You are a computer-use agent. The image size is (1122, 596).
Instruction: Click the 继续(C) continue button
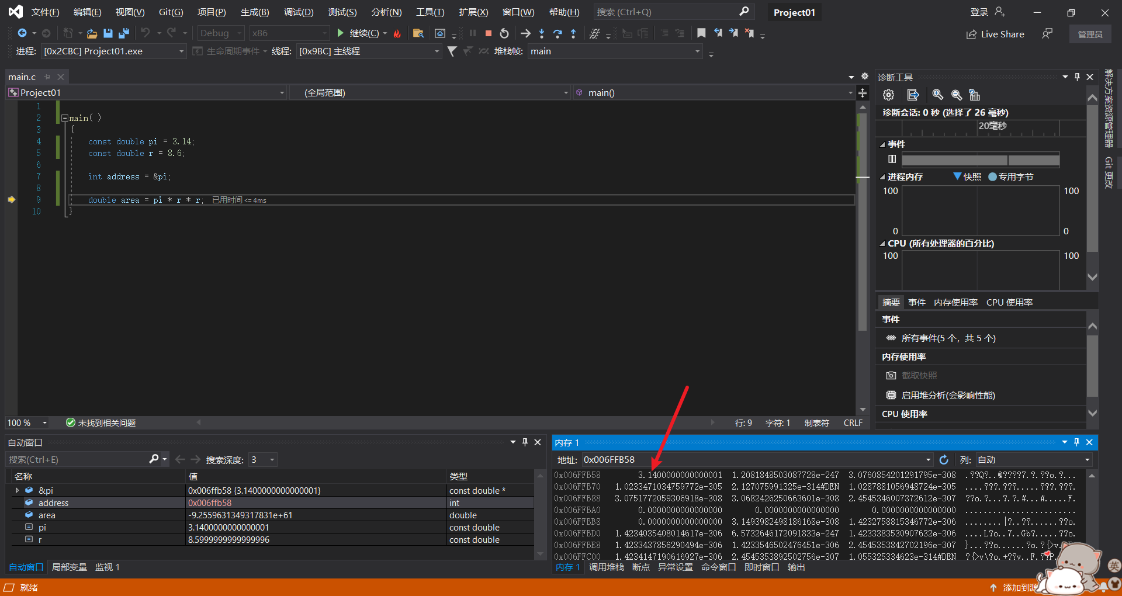click(x=358, y=33)
